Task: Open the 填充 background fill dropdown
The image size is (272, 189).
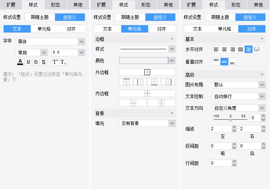Action: (147, 123)
